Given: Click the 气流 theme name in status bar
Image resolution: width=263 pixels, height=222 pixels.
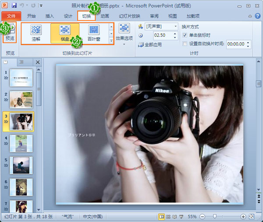Looking at the screenshot, I should pos(68,217).
